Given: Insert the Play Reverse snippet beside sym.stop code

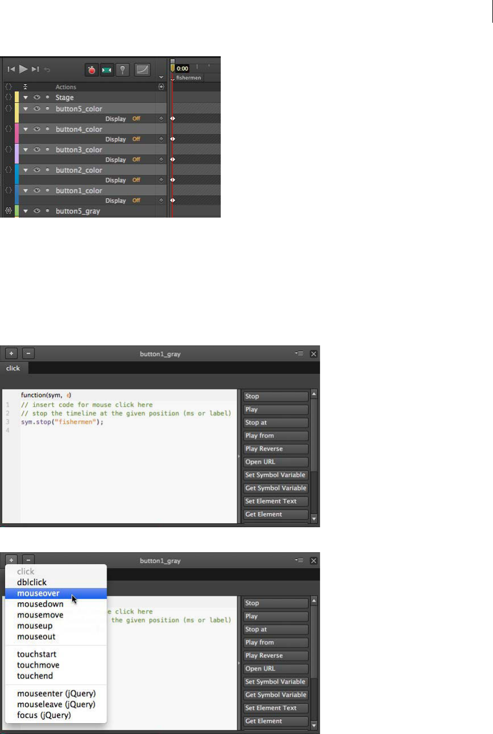Looking at the screenshot, I should tap(276, 449).
